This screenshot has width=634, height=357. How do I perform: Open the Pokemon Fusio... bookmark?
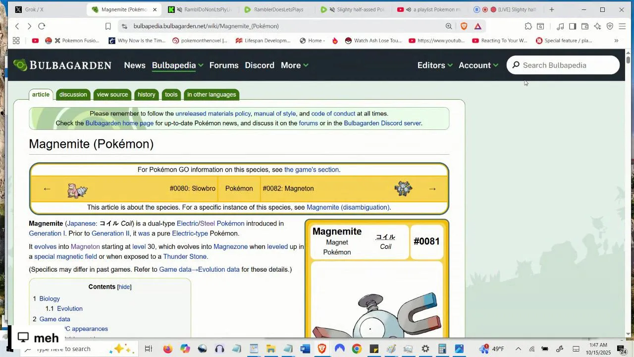(x=72, y=41)
